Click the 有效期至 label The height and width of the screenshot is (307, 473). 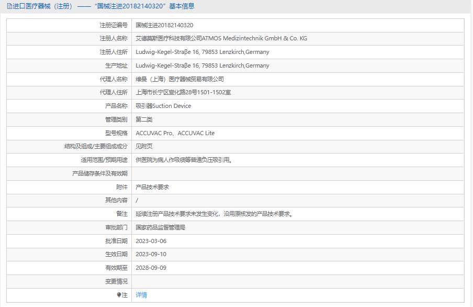pyautogui.click(x=116, y=268)
